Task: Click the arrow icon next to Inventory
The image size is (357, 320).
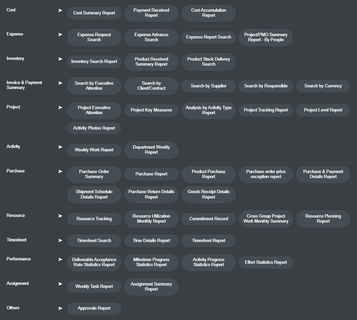Action: pos(60,59)
